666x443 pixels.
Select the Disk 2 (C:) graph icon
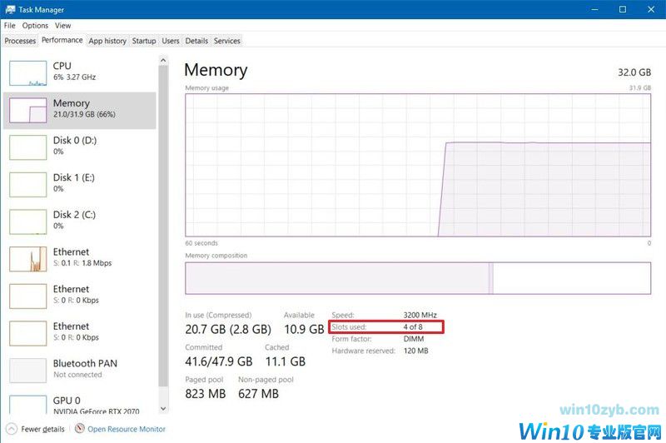[28, 221]
